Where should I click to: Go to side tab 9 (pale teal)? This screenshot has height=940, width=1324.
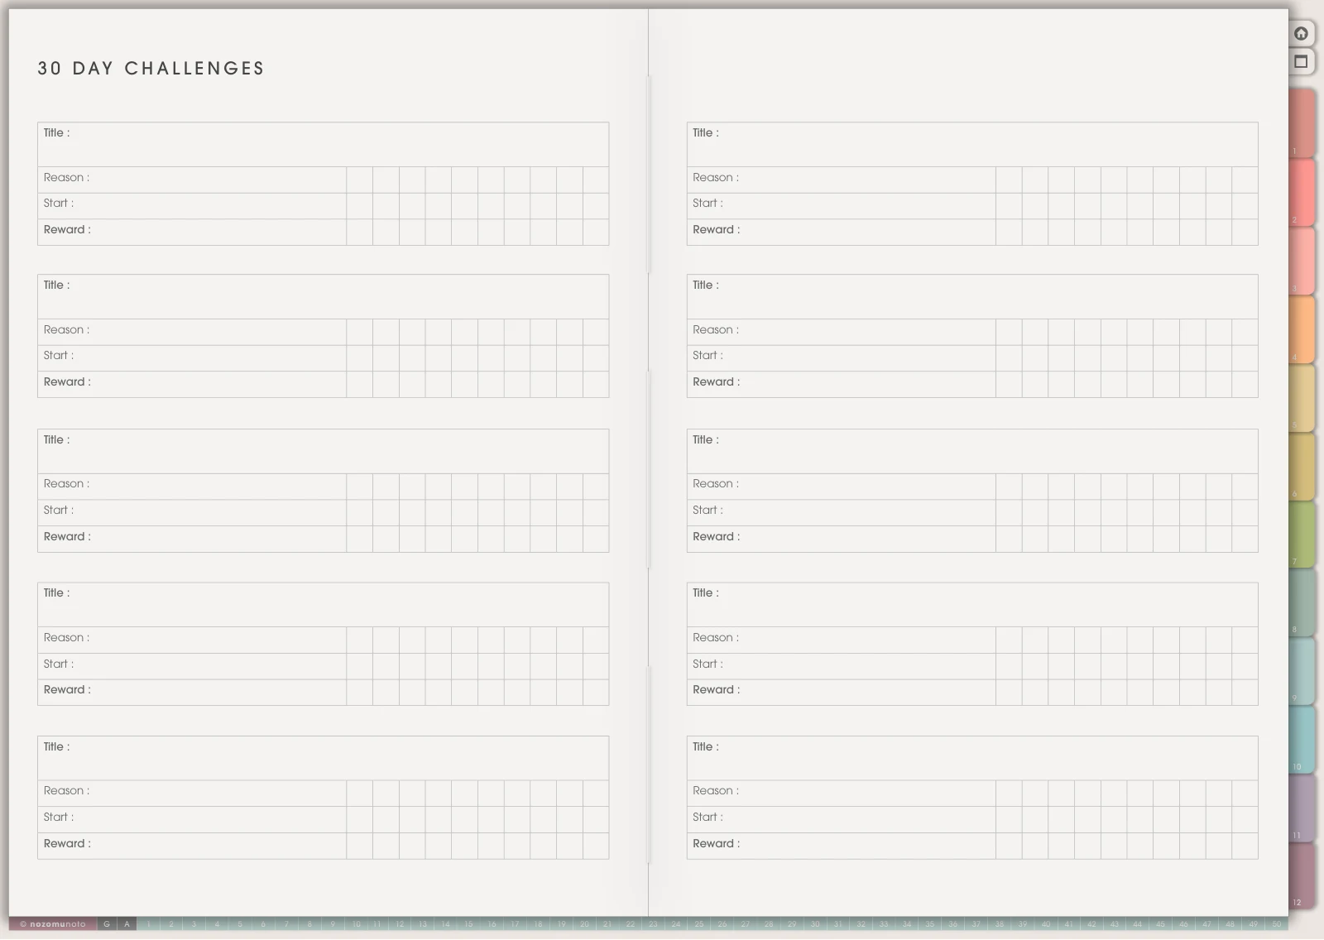[x=1302, y=670]
